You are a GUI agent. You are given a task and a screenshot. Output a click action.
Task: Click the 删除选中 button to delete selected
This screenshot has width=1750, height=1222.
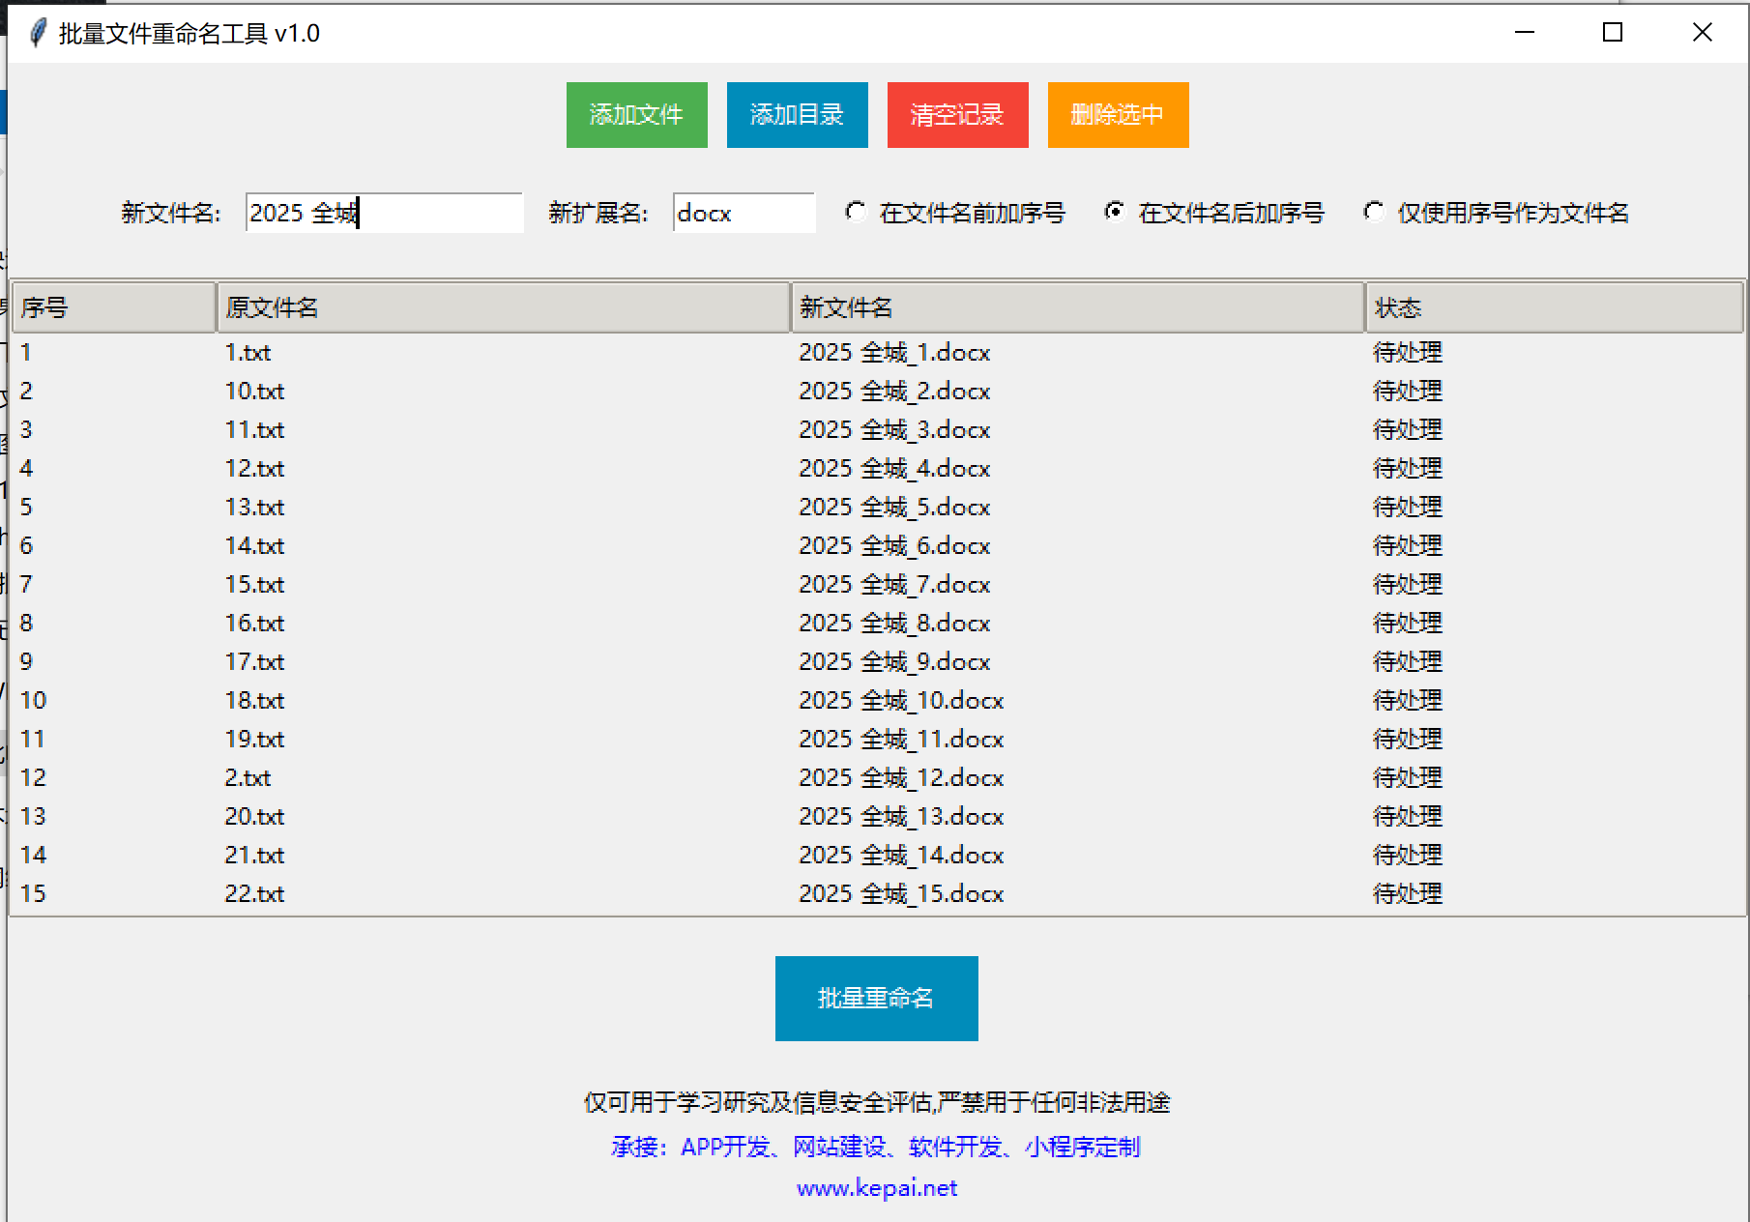click(x=1117, y=114)
